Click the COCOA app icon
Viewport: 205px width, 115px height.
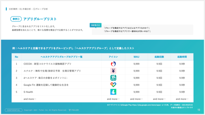(113, 64)
